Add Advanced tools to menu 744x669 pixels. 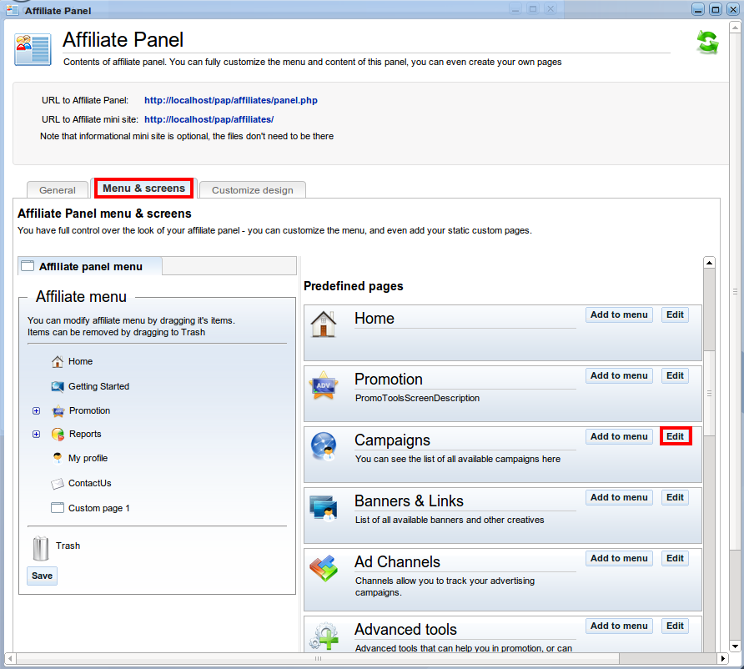[619, 626]
